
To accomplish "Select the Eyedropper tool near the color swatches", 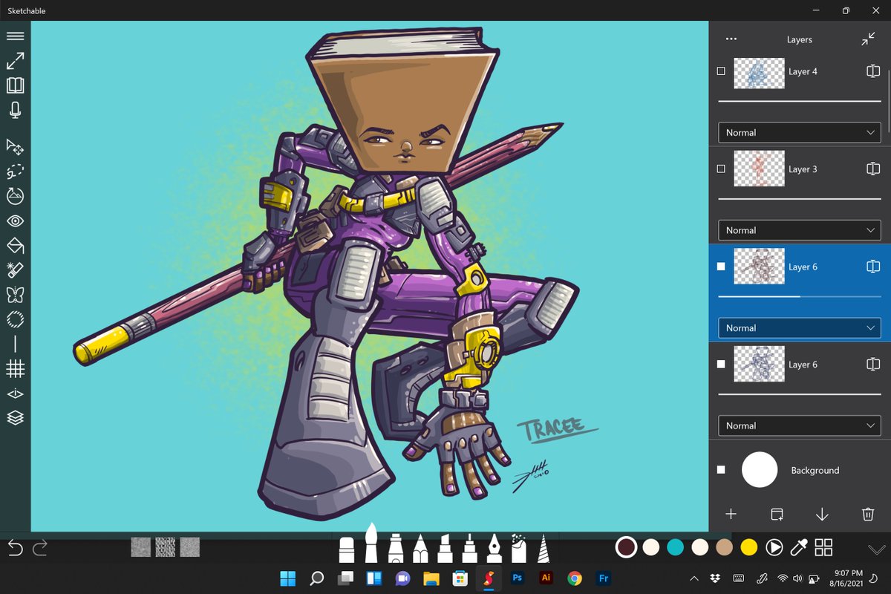I will click(x=798, y=547).
